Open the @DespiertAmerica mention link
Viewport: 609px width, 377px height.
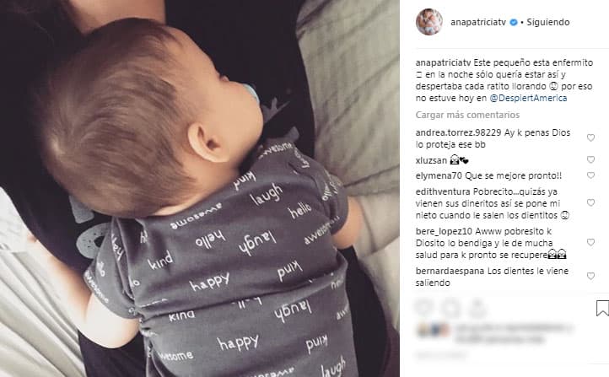coord(528,98)
